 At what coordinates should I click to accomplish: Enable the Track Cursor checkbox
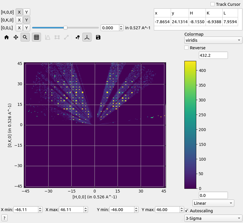(x=213, y=4)
